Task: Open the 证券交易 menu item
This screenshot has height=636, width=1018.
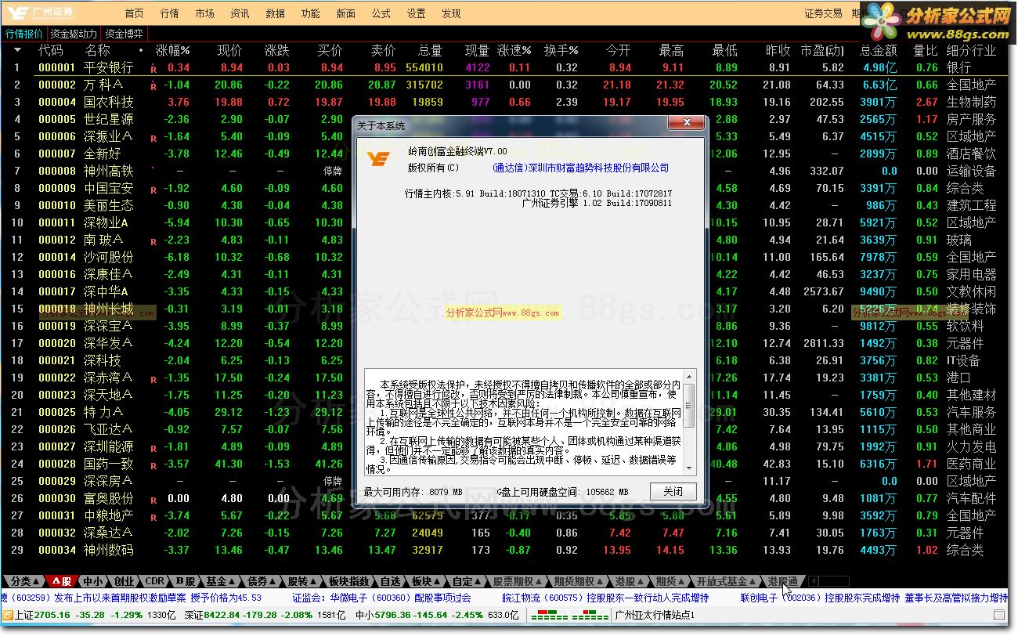Action: pos(823,13)
